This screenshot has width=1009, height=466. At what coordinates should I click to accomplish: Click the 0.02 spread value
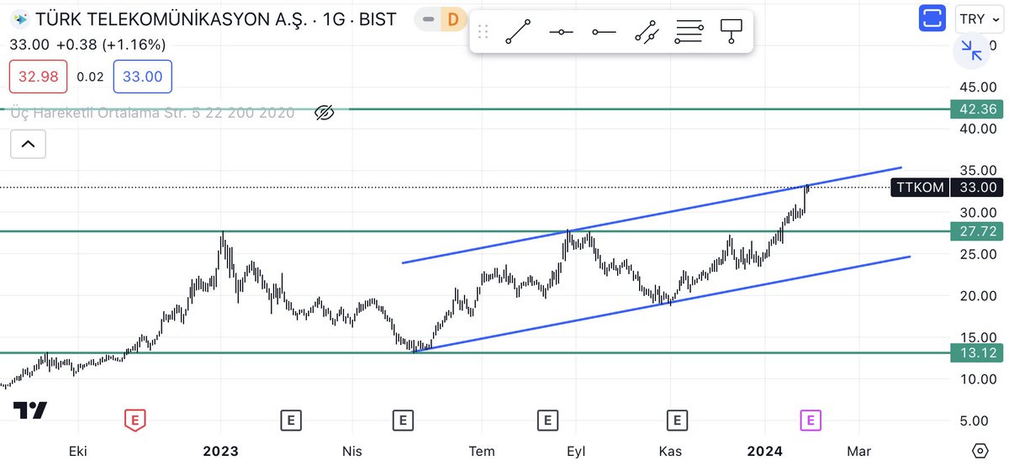click(x=89, y=77)
